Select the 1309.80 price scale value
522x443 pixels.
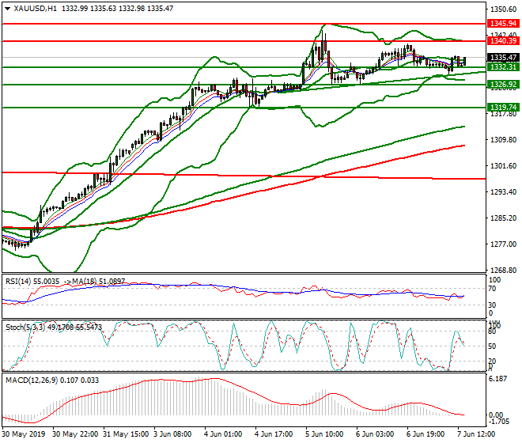tap(503, 139)
